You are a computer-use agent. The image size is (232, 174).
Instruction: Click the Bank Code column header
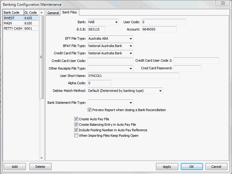[x=13, y=13]
